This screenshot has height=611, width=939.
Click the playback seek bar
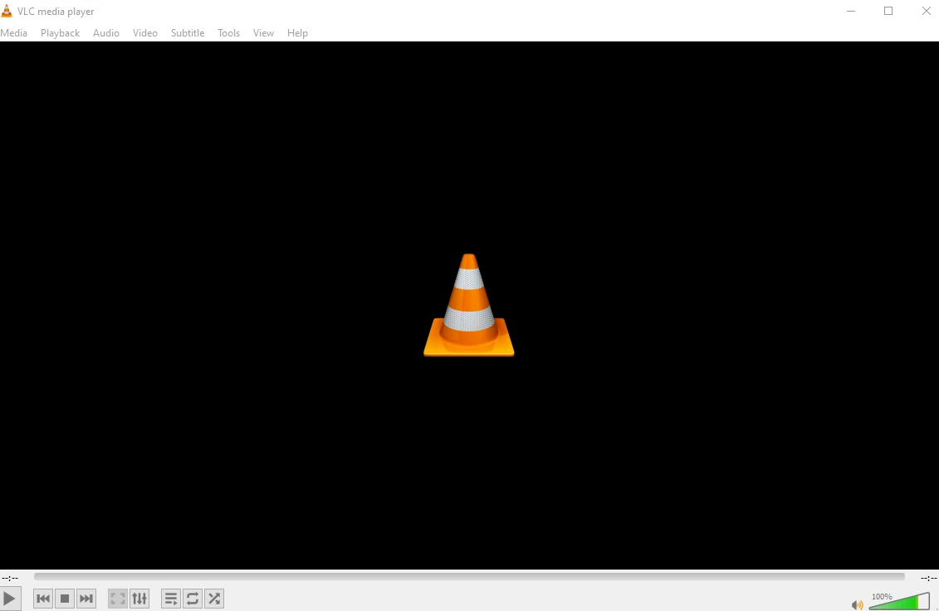pyautogui.click(x=467, y=576)
